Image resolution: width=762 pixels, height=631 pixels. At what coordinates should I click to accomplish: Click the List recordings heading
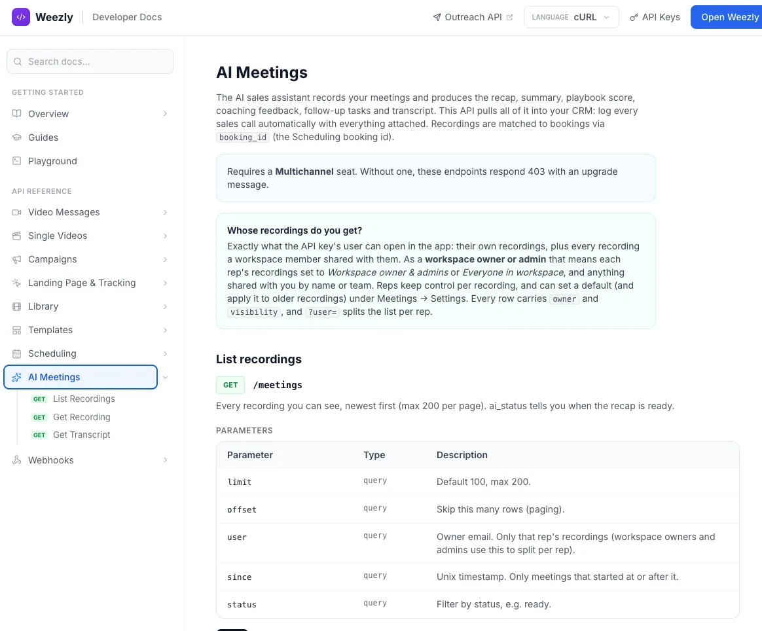259,359
